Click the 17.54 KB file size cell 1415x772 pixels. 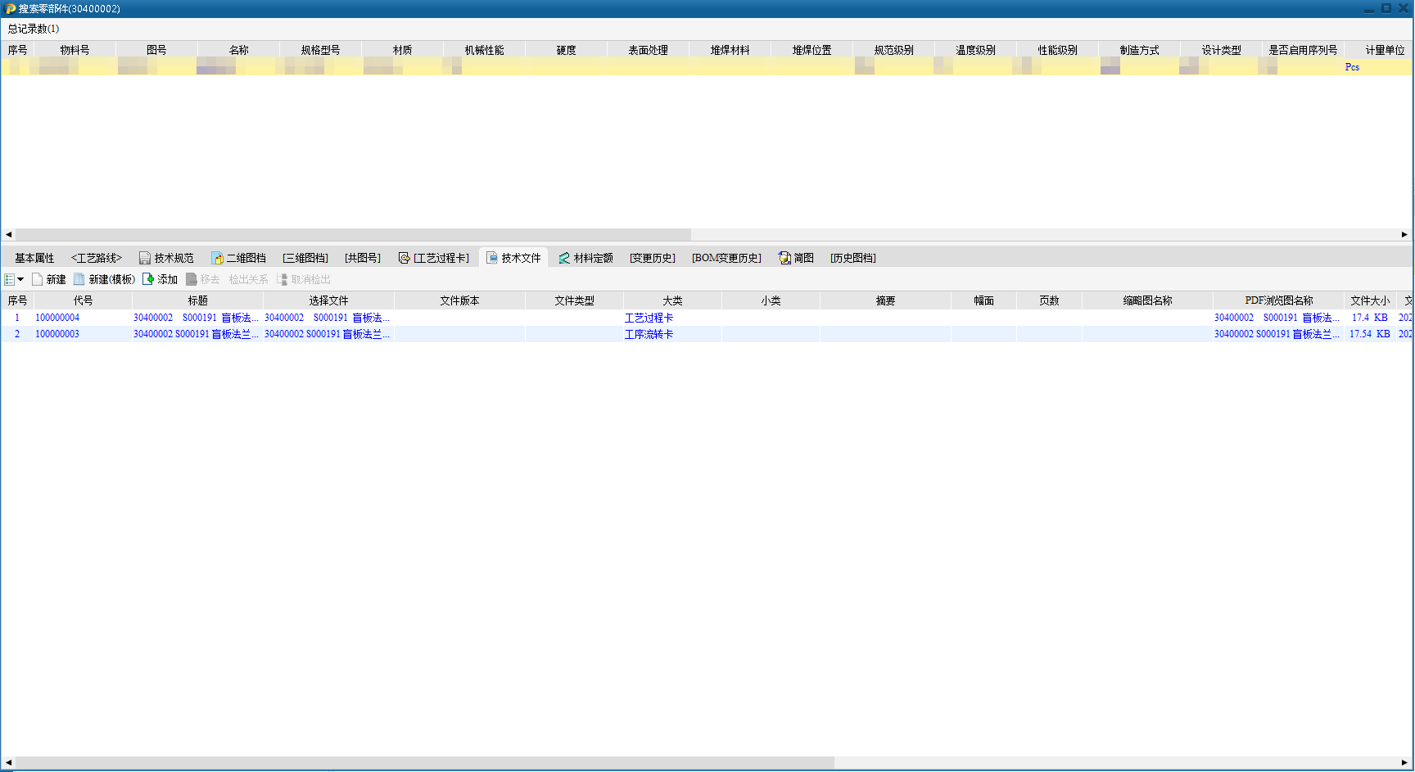click(1369, 334)
